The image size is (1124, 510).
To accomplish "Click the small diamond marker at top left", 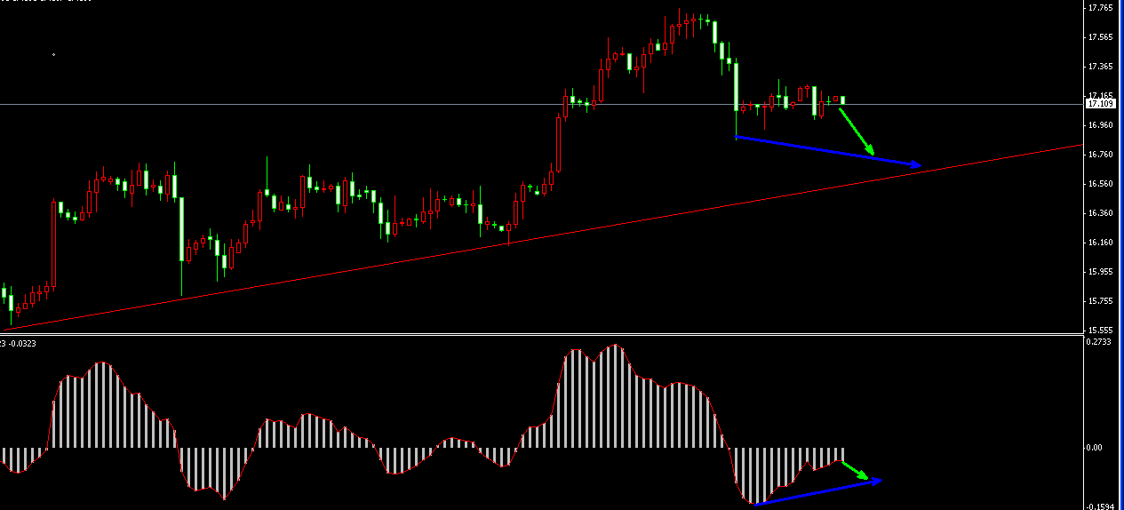I will coord(53,55).
